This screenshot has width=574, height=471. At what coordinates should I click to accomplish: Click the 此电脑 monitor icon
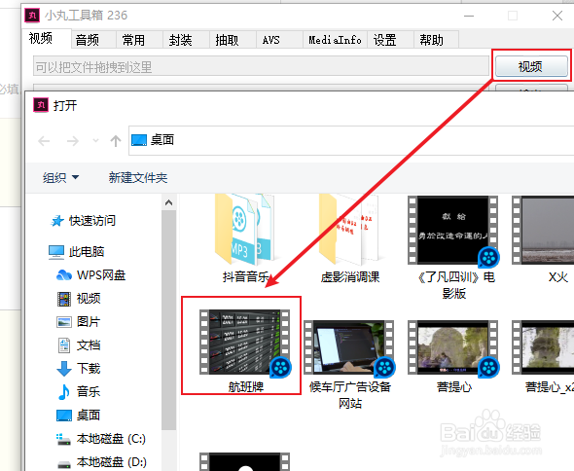pyautogui.click(x=56, y=252)
